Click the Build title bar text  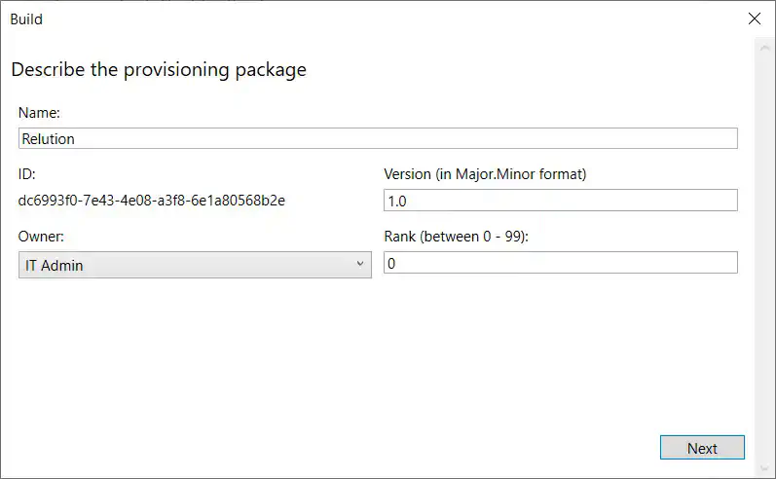coord(26,18)
